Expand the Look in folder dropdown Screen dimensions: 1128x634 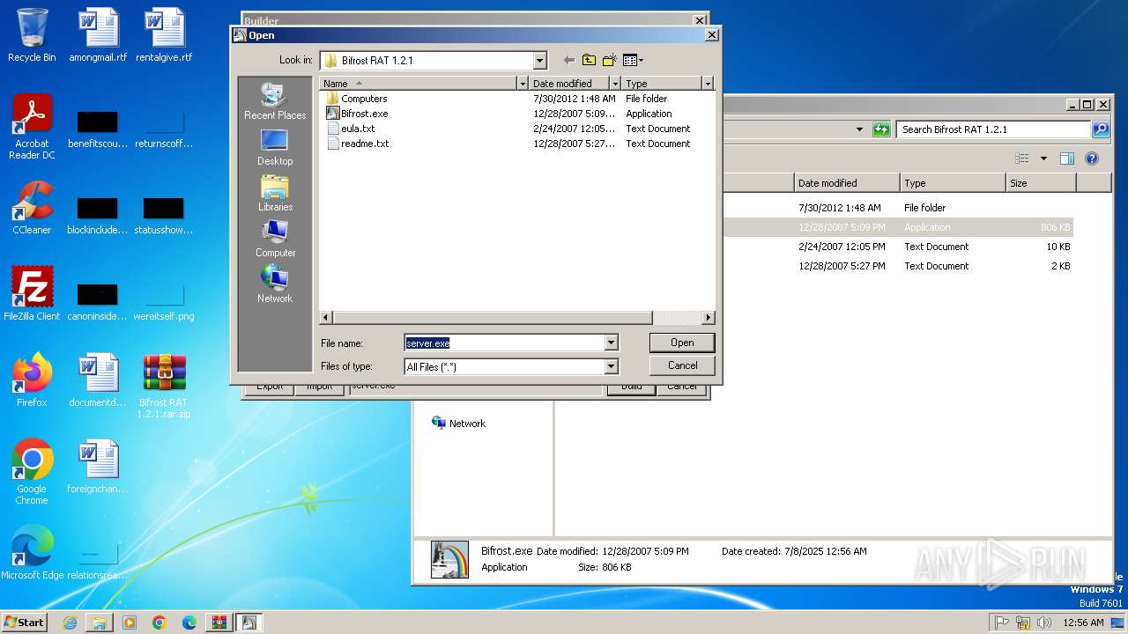539,60
